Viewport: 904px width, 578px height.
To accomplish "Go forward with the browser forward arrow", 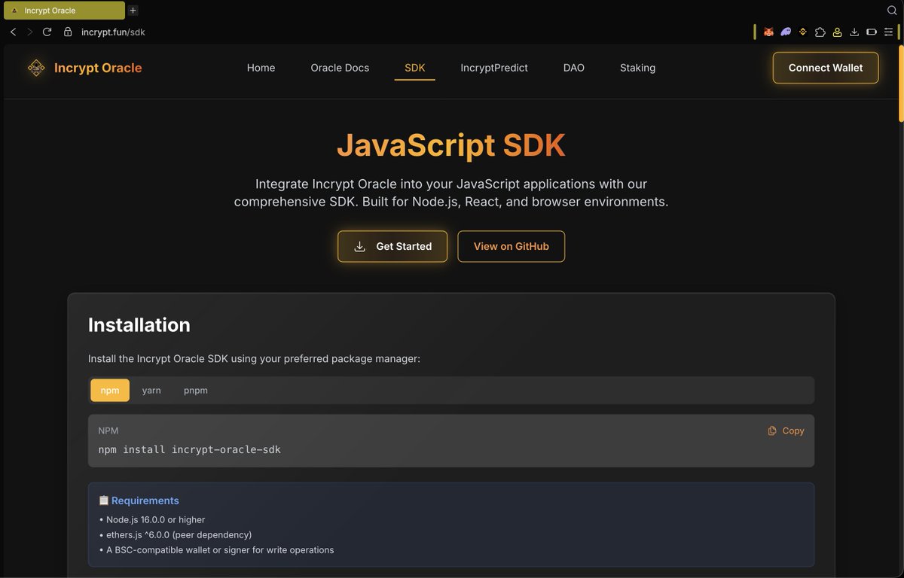I will pos(30,32).
